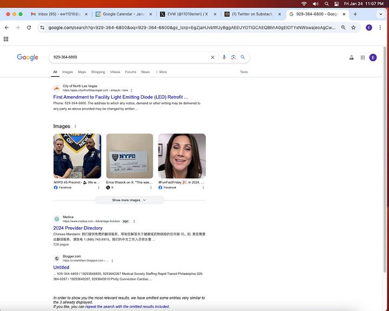The image size is (389, 311).
Task: Open options for Blogger.com result
Action: pyautogui.click(x=112, y=261)
